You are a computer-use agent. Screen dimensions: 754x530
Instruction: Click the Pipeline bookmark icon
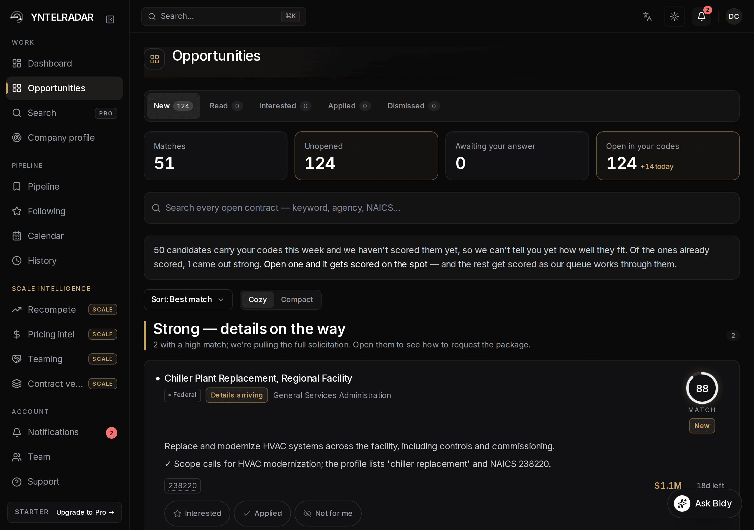(17, 186)
